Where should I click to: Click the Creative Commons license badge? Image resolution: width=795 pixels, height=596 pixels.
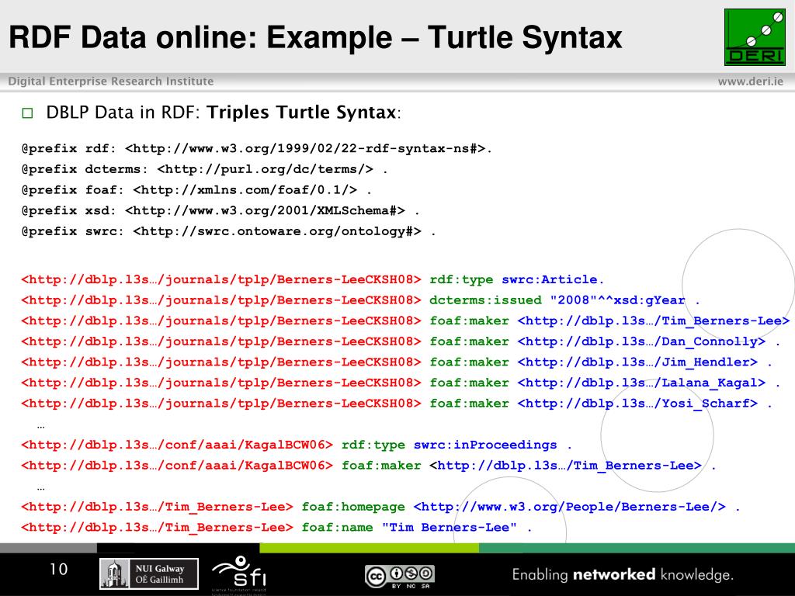(400, 577)
